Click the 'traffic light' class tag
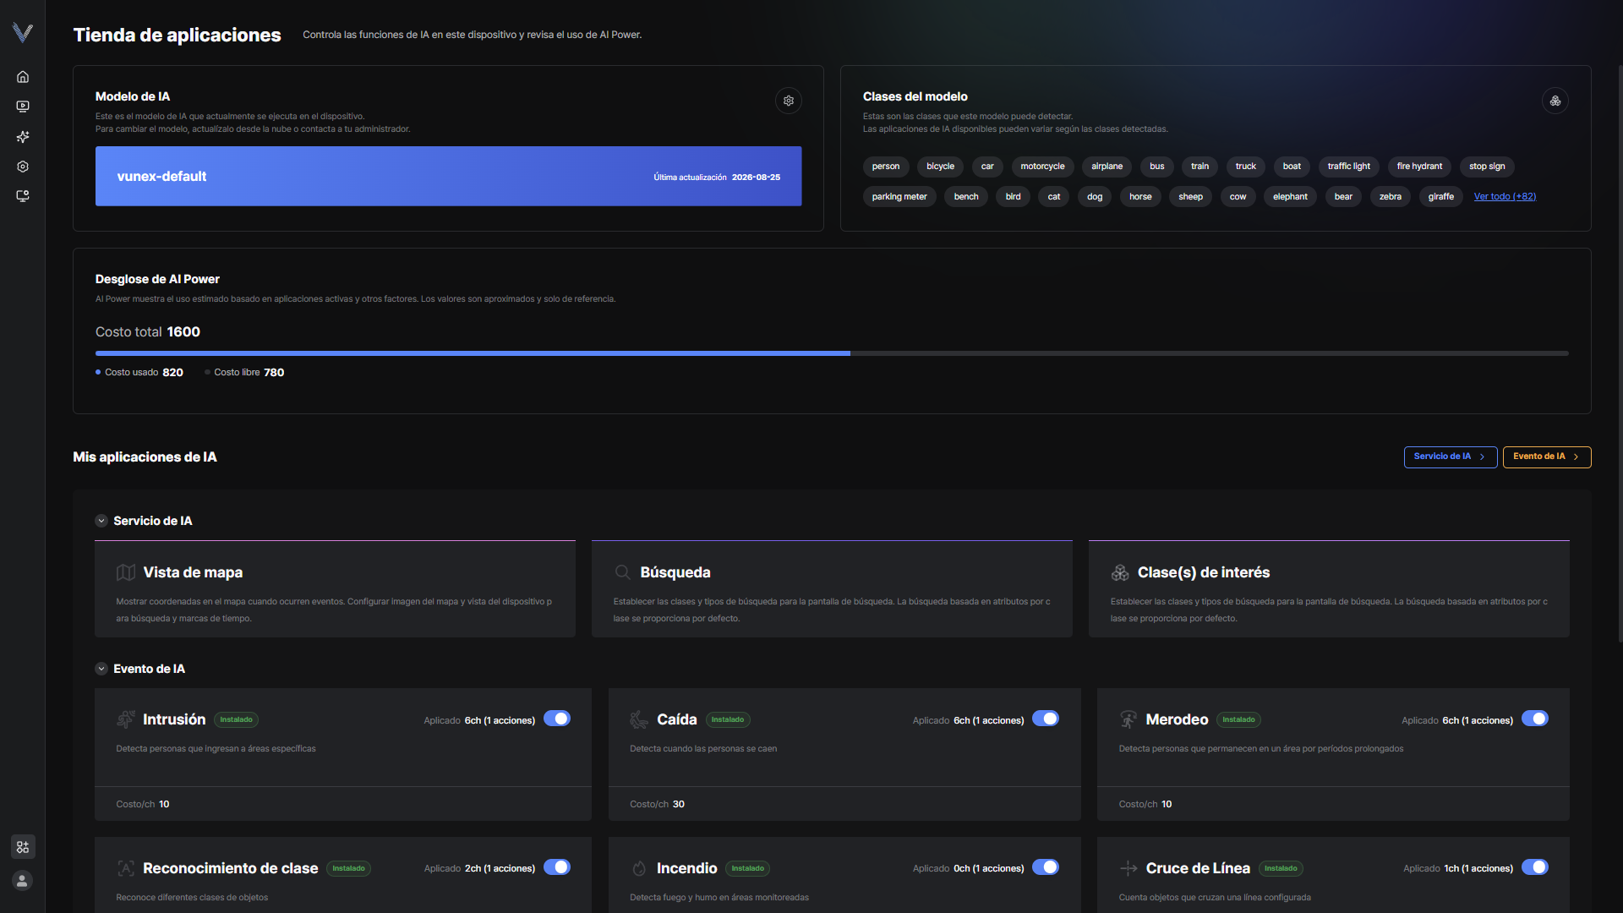Screen dimensions: 1623x913 coord(1349,167)
